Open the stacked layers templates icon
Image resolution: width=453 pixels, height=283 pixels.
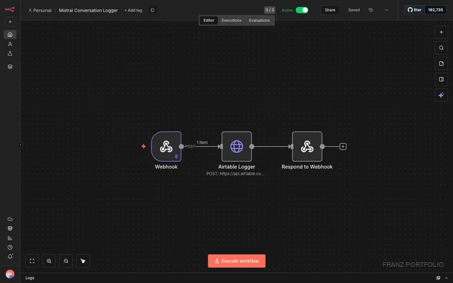point(10,67)
